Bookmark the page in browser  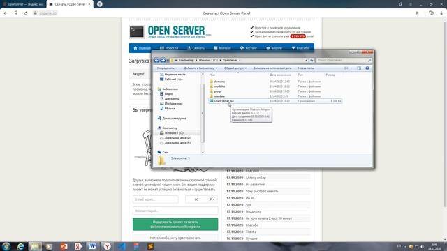click(x=417, y=13)
